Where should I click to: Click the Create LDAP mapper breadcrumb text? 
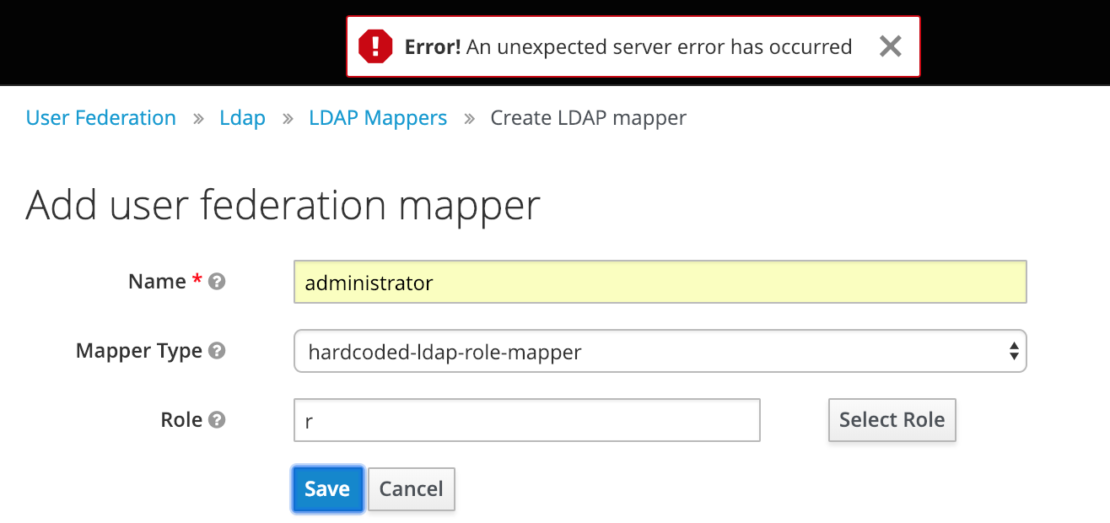588,118
